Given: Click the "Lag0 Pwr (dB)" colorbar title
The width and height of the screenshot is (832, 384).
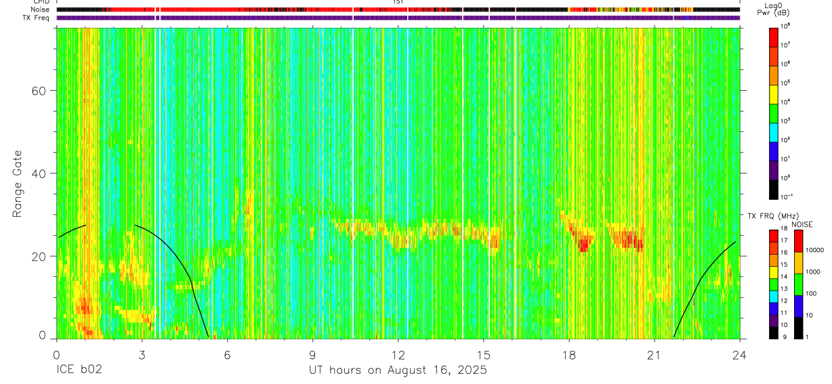Looking at the screenshot, I should (x=773, y=9).
